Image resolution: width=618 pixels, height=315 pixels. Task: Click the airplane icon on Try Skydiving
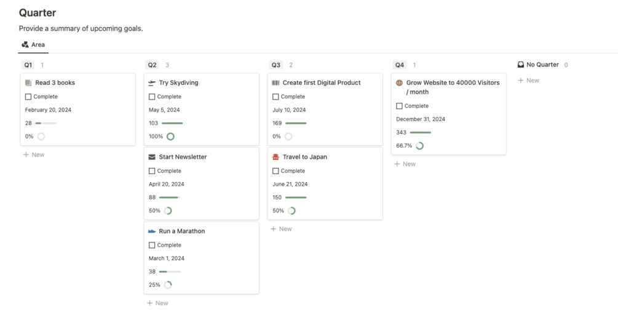click(x=152, y=83)
